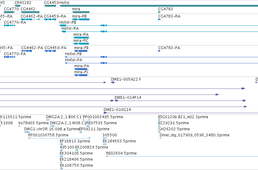The height and width of the screenshot is (170, 258).
Task: Click the EP16813.3prime feature label
Action: tap(75, 141)
